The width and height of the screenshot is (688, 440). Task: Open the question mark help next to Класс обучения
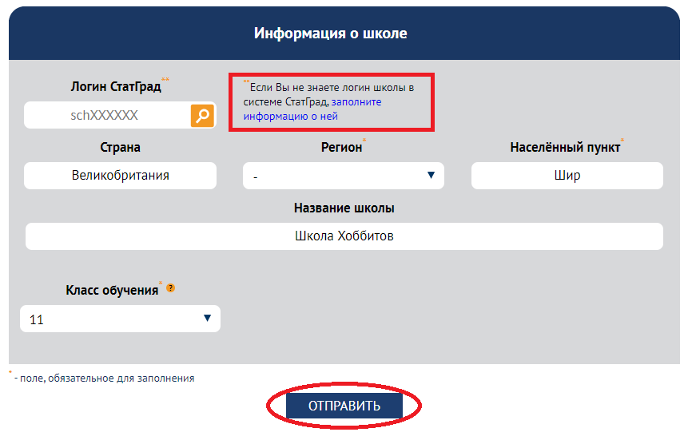pos(171,288)
